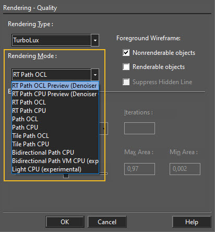Image resolution: width=215 pixels, height=232 pixels.
Task: Click the TurboLux rendering type field
Action: click(52, 40)
